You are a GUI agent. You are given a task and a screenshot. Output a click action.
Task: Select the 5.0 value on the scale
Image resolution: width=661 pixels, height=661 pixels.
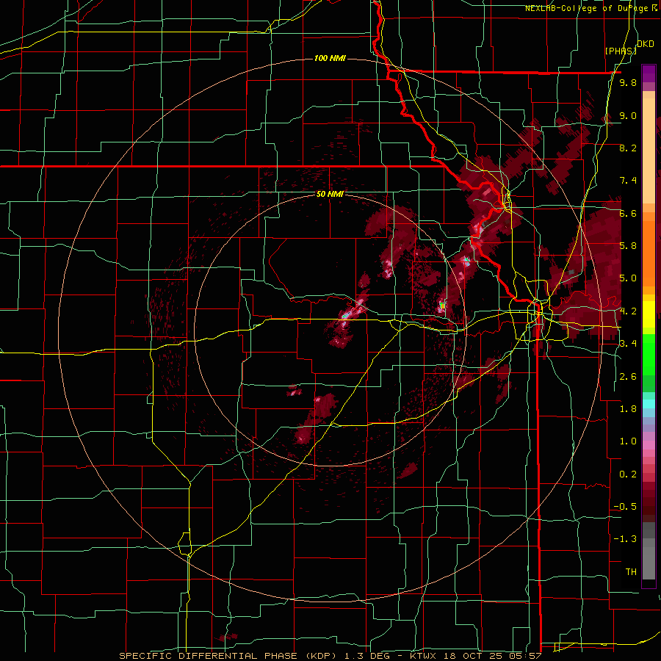tap(628, 278)
